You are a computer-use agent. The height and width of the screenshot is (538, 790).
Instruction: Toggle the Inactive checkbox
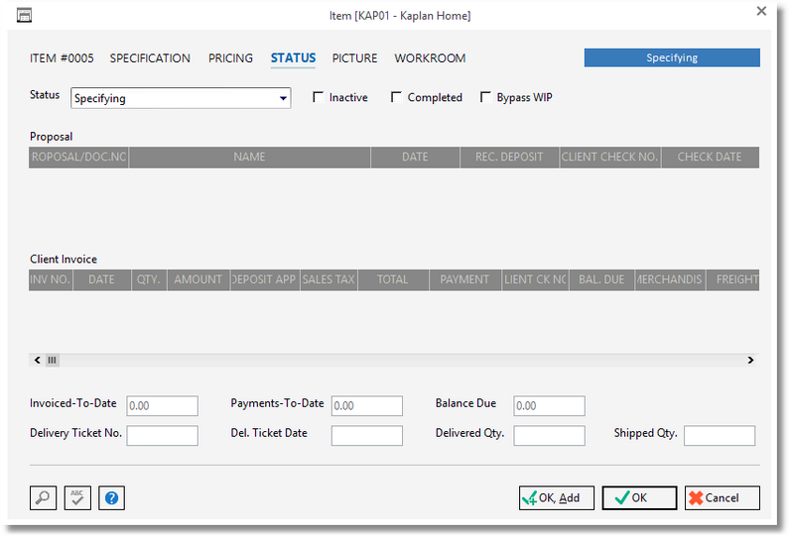click(318, 97)
